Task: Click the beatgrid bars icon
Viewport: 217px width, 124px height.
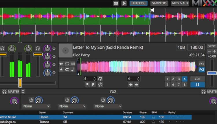Action: pyautogui.click(x=73, y=64)
